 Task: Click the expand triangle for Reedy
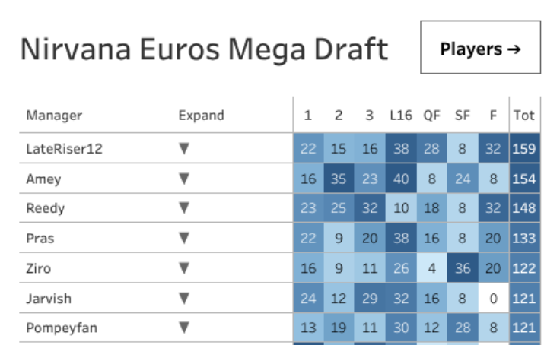[x=183, y=208]
